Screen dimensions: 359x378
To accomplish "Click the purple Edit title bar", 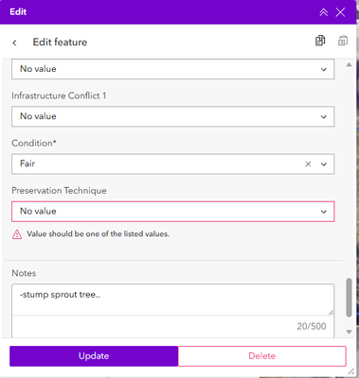I will (x=158, y=12).
